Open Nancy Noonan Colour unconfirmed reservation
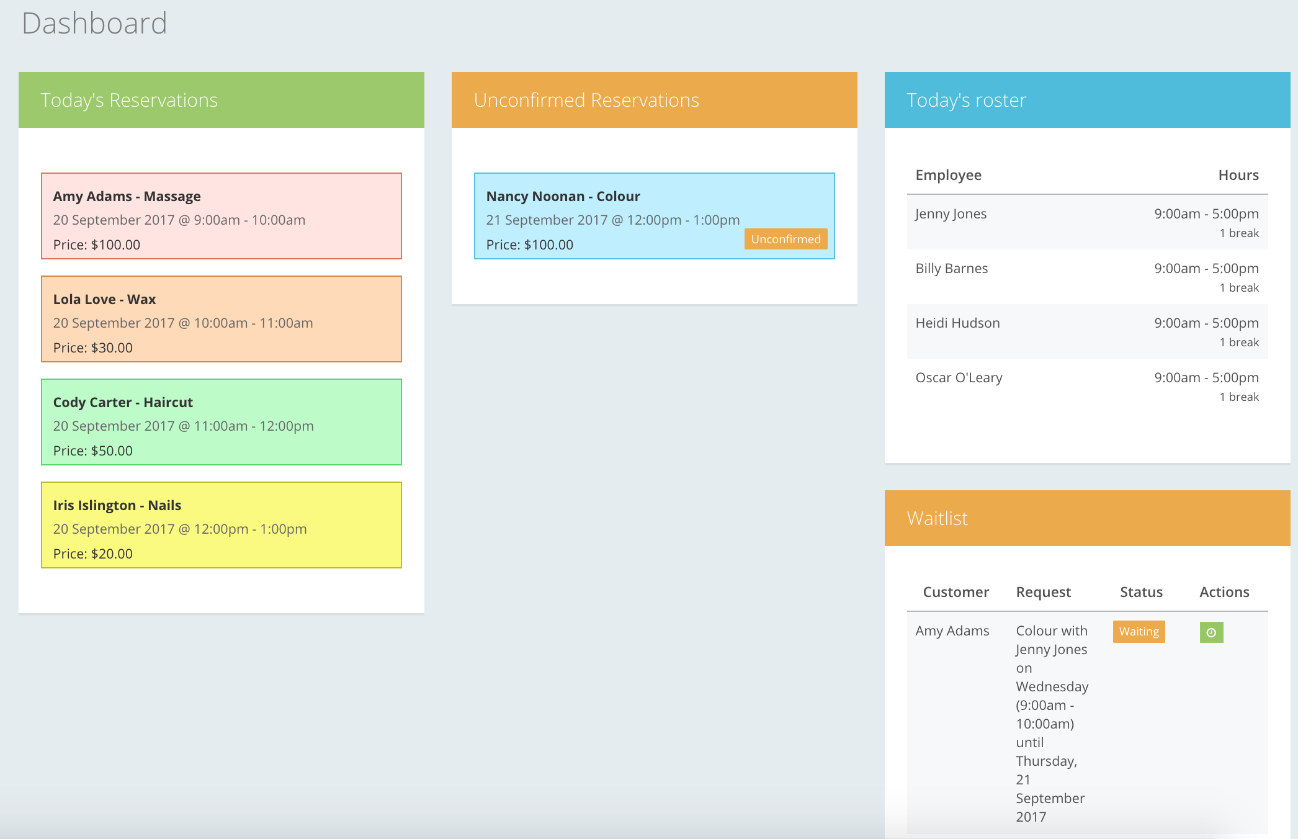Screen dimensions: 1298x839 [x=655, y=216]
